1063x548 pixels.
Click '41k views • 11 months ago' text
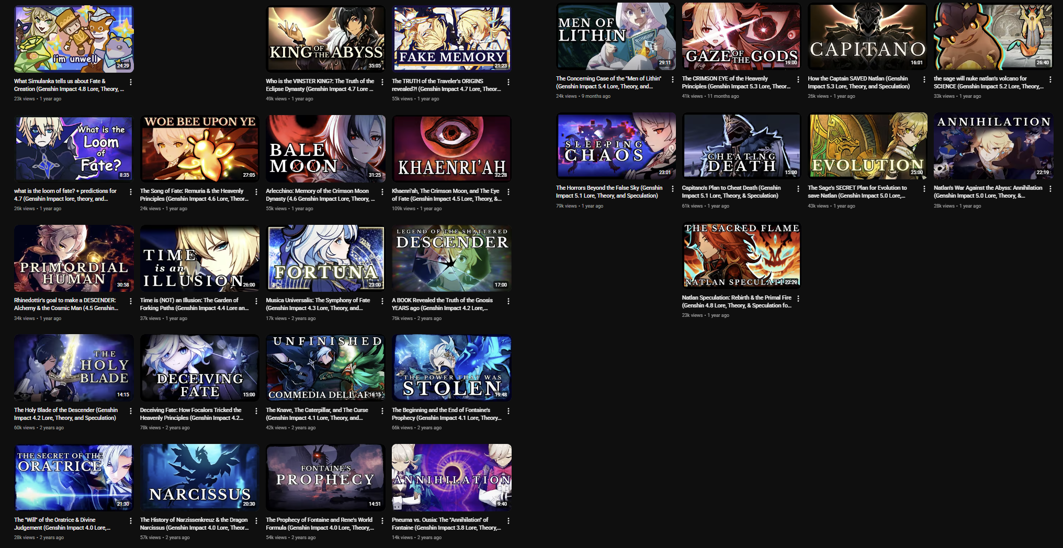coord(710,96)
